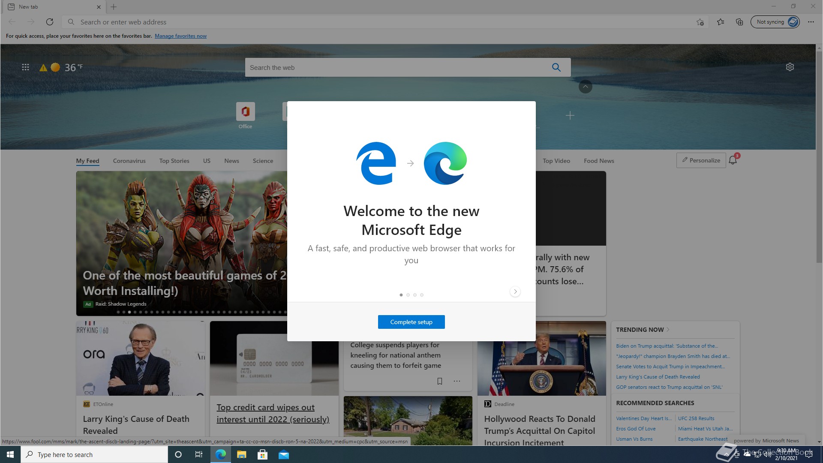Click the Refresh page icon
Image resolution: width=823 pixels, height=463 pixels.
point(50,22)
